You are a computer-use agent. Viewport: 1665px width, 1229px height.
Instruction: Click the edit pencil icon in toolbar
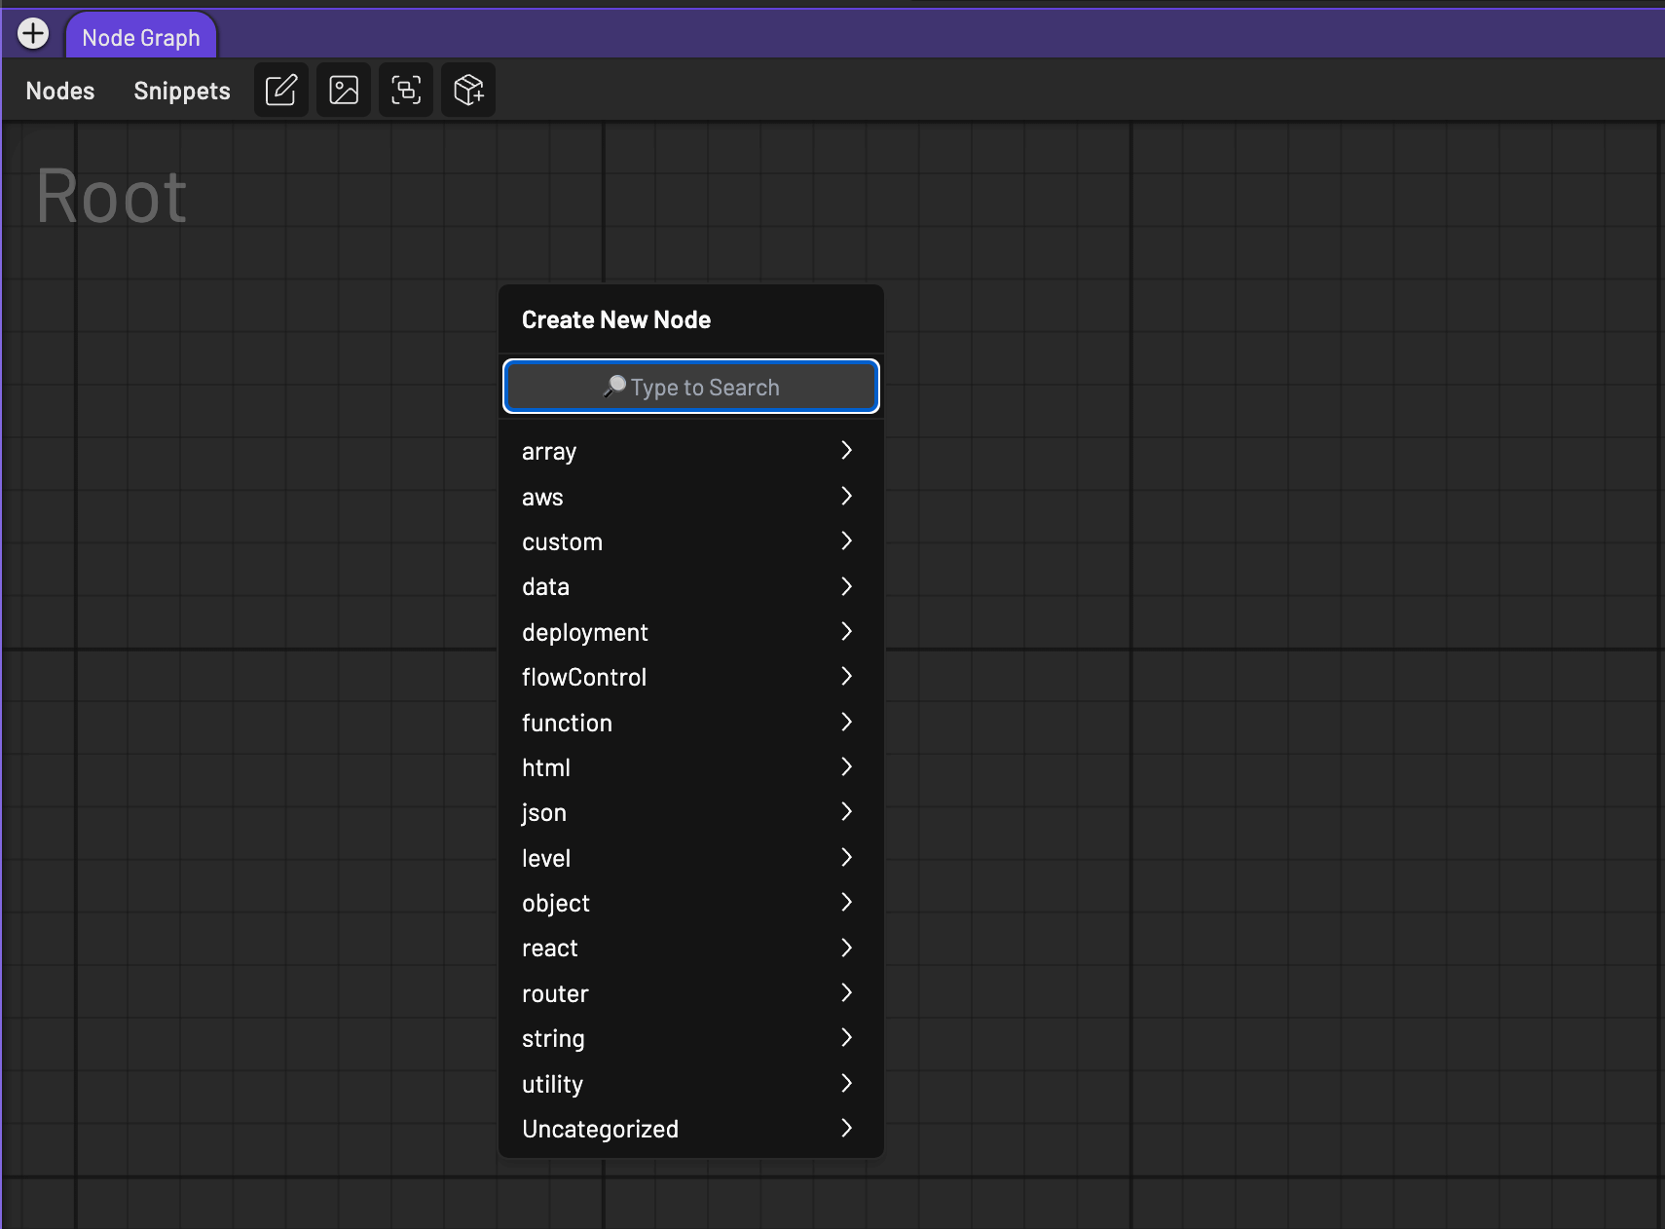pos(281,91)
